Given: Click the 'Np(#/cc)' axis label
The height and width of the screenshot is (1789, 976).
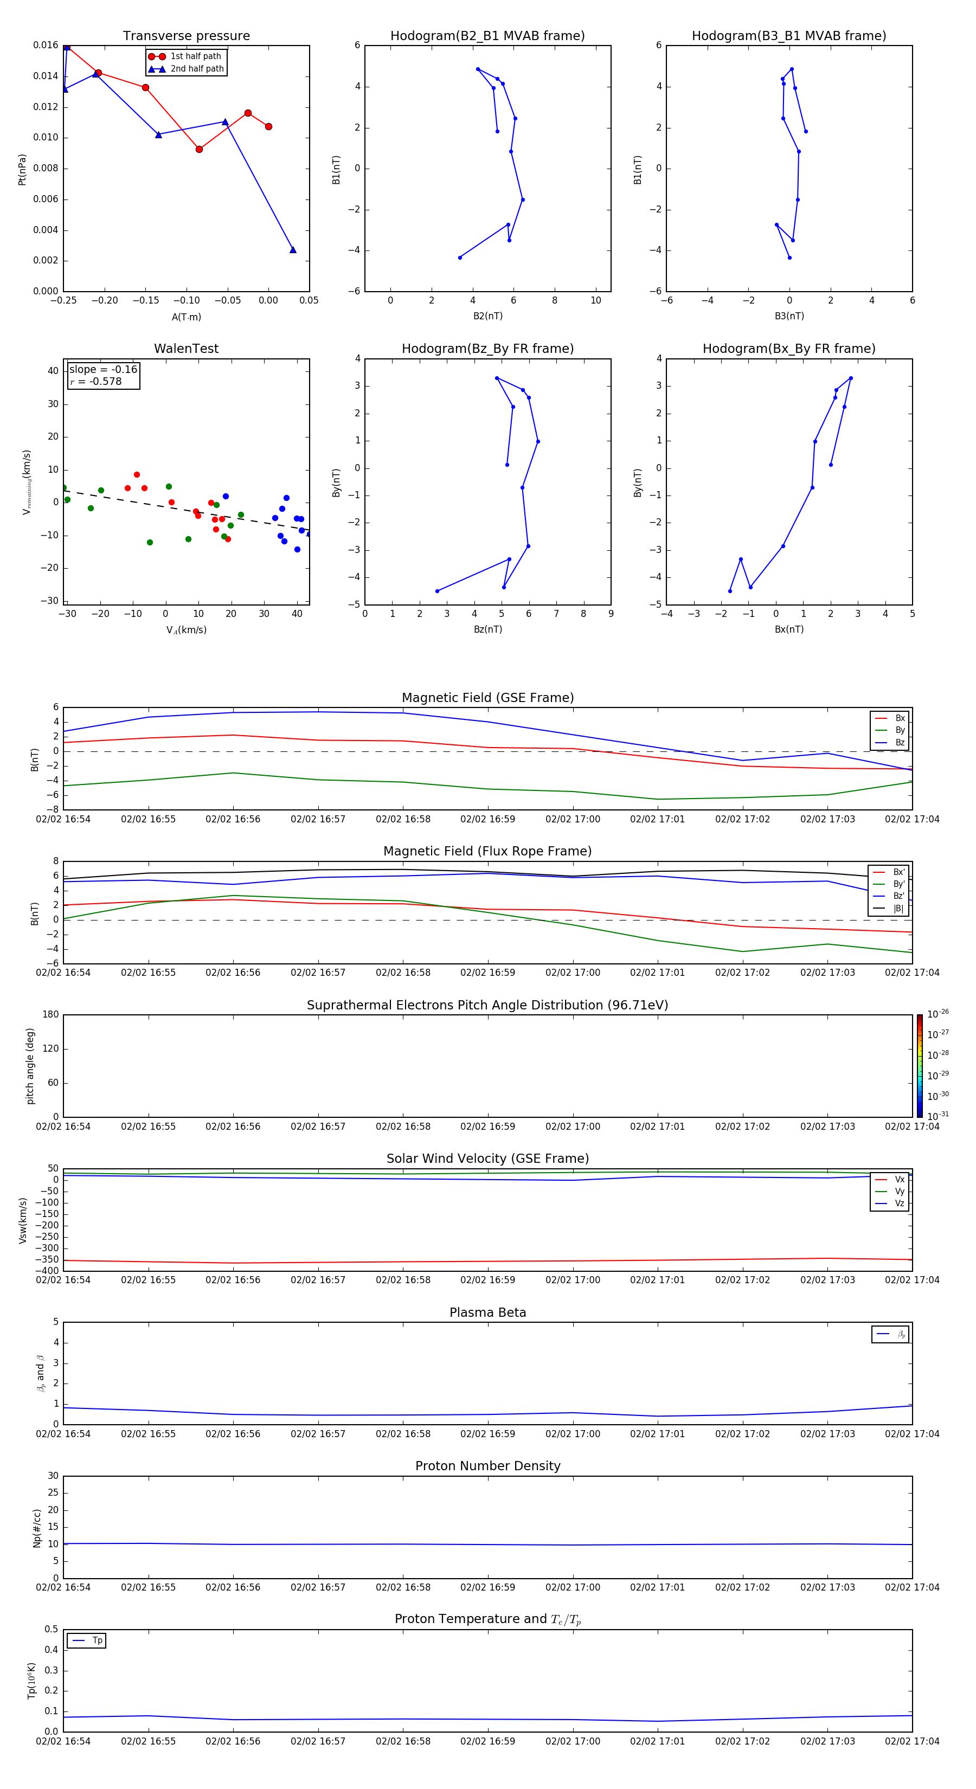Looking at the screenshot, I should pyautogui.click(x=36, y=1528).
